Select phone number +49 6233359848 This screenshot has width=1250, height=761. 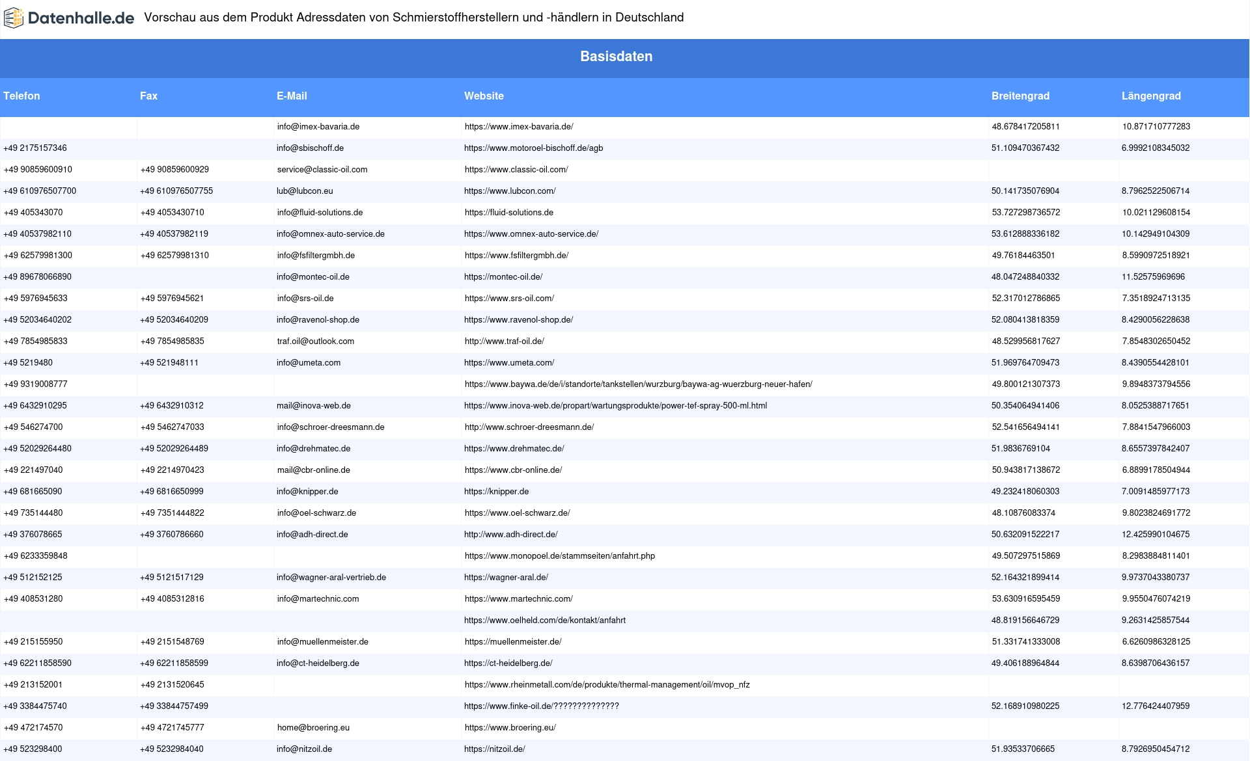coord(35,556)
